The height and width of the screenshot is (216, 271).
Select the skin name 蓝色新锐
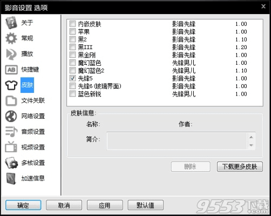click(x=90, y=94)
